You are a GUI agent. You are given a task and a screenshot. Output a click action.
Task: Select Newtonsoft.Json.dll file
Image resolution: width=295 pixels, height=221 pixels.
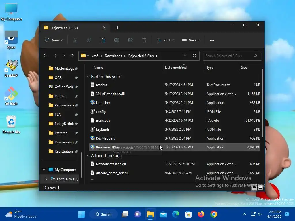175,164
